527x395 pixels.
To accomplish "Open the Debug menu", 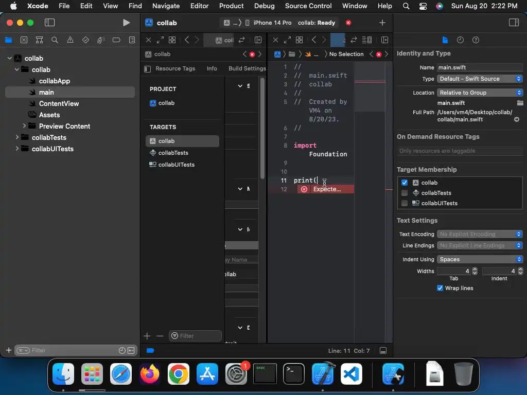I will tap(264, 6).
